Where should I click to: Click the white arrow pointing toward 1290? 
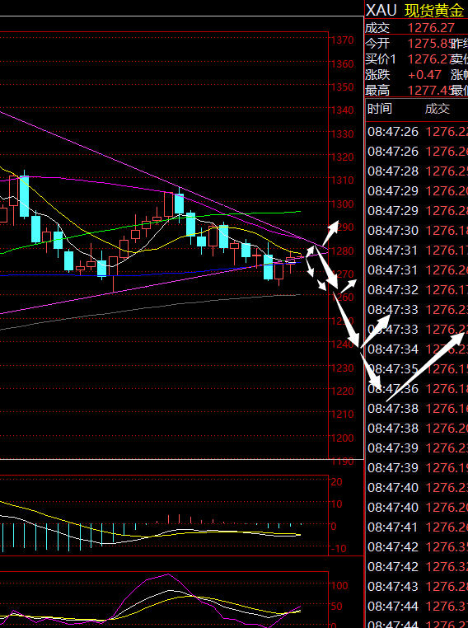tap(330, 232)
